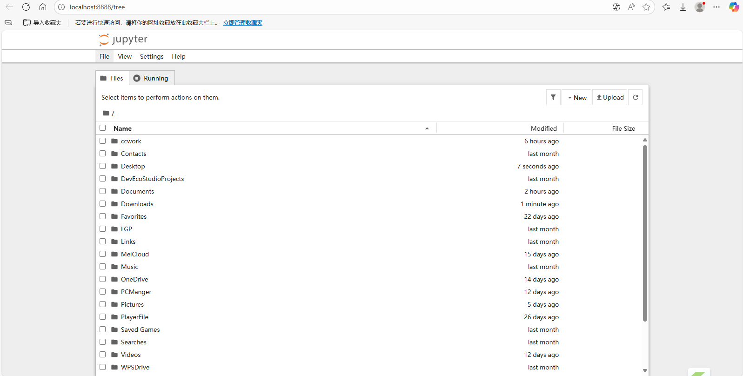Open the View menu
The image size is (743, 376).
pos(125,56)
